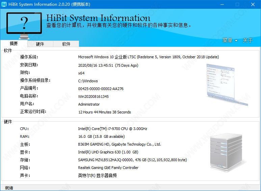Click the server tower hardware image
Screen dimensions: 261x191
pyautogui.click(x=226, y=153)
